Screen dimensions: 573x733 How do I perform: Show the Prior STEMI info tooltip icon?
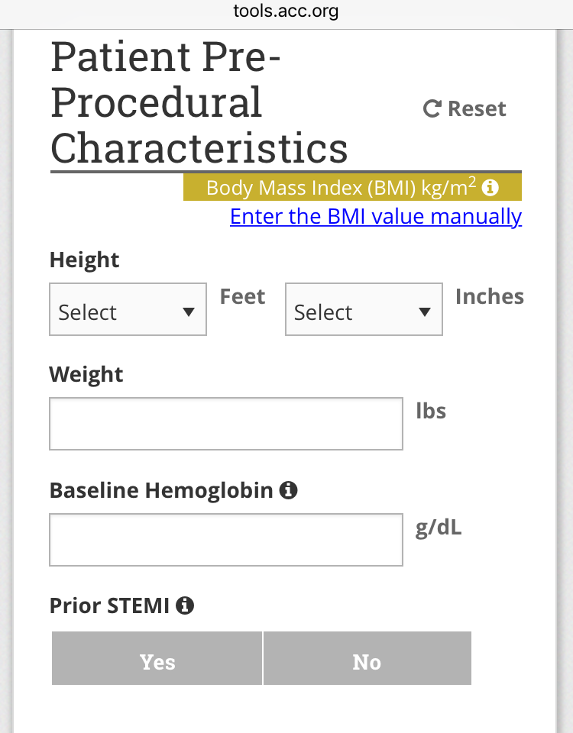point(184,606)
